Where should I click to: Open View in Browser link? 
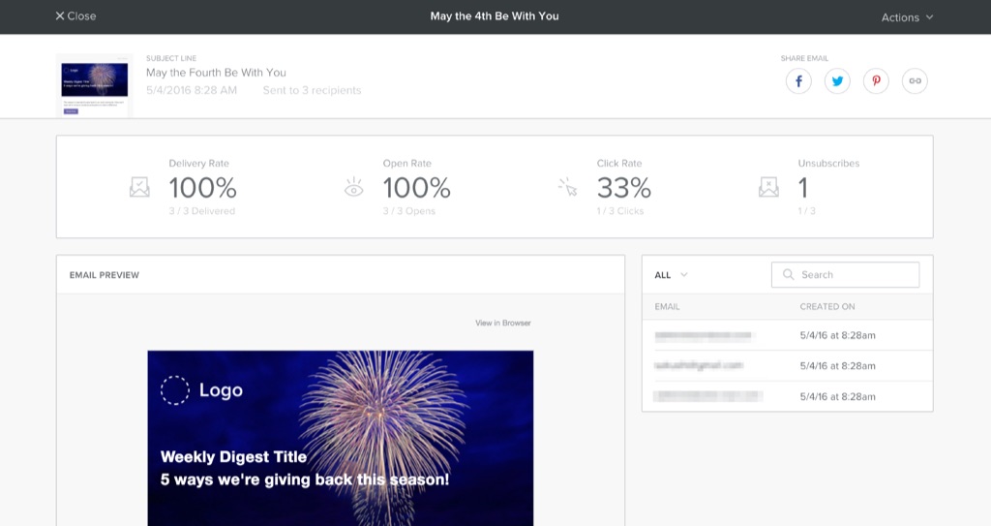(503, 323)
